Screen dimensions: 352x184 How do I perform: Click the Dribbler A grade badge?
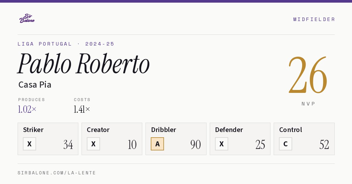tap(157, 144)
